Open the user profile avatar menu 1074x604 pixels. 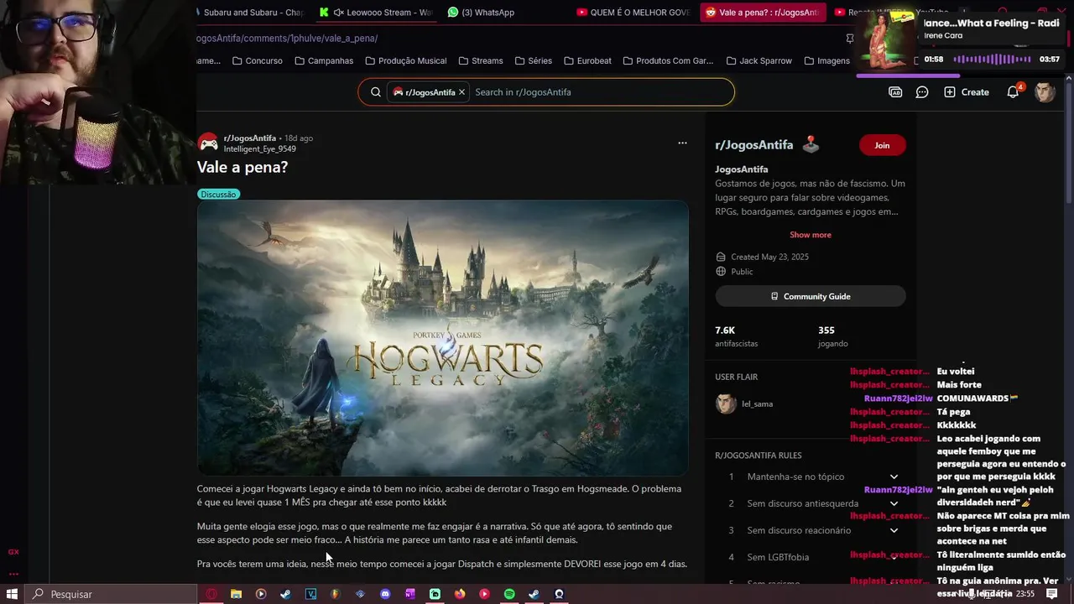1045,92
